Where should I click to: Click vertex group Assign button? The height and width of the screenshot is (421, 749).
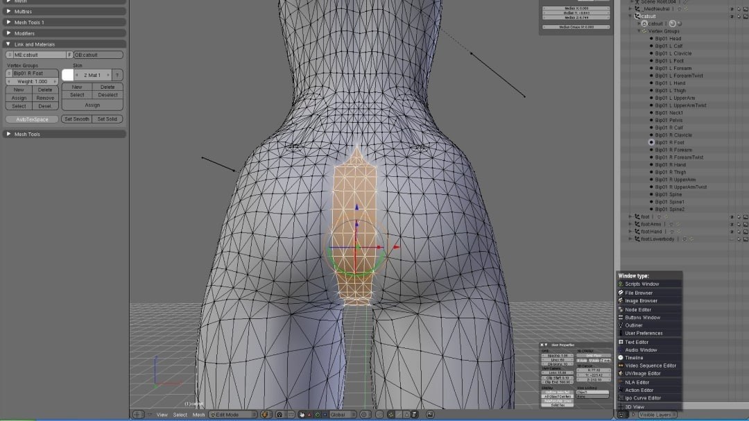(19, 98)
